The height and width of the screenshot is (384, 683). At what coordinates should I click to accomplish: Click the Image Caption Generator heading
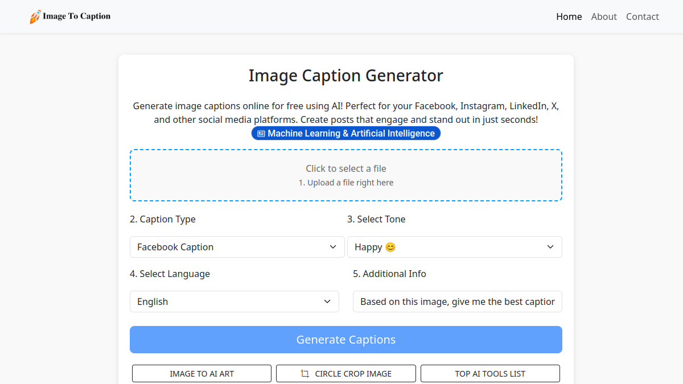coord(346,76)
